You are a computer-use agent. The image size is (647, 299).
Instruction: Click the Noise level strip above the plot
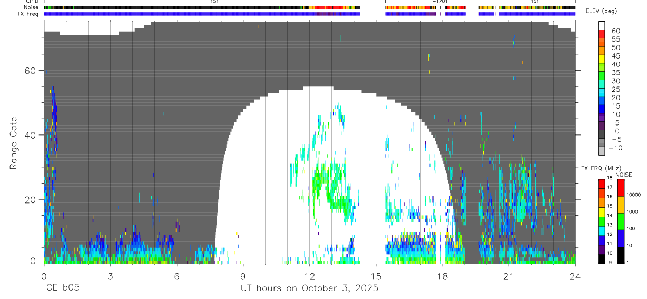point(309,8)
